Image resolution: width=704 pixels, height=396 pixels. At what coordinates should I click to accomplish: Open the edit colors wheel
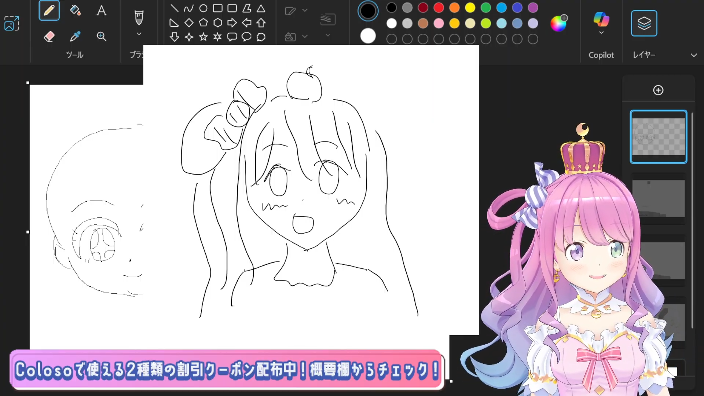558,23
